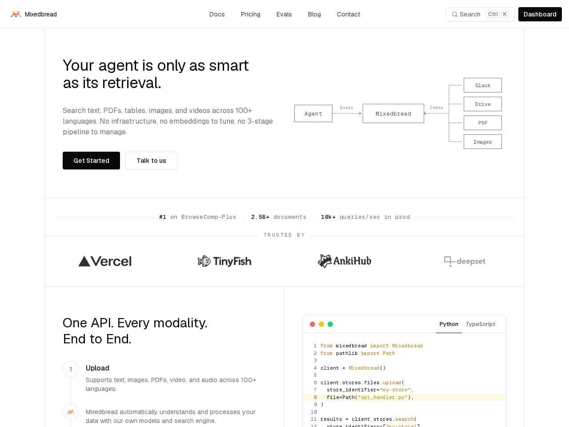
Task: Open the Contact page
Action: (x=349, y=14)
